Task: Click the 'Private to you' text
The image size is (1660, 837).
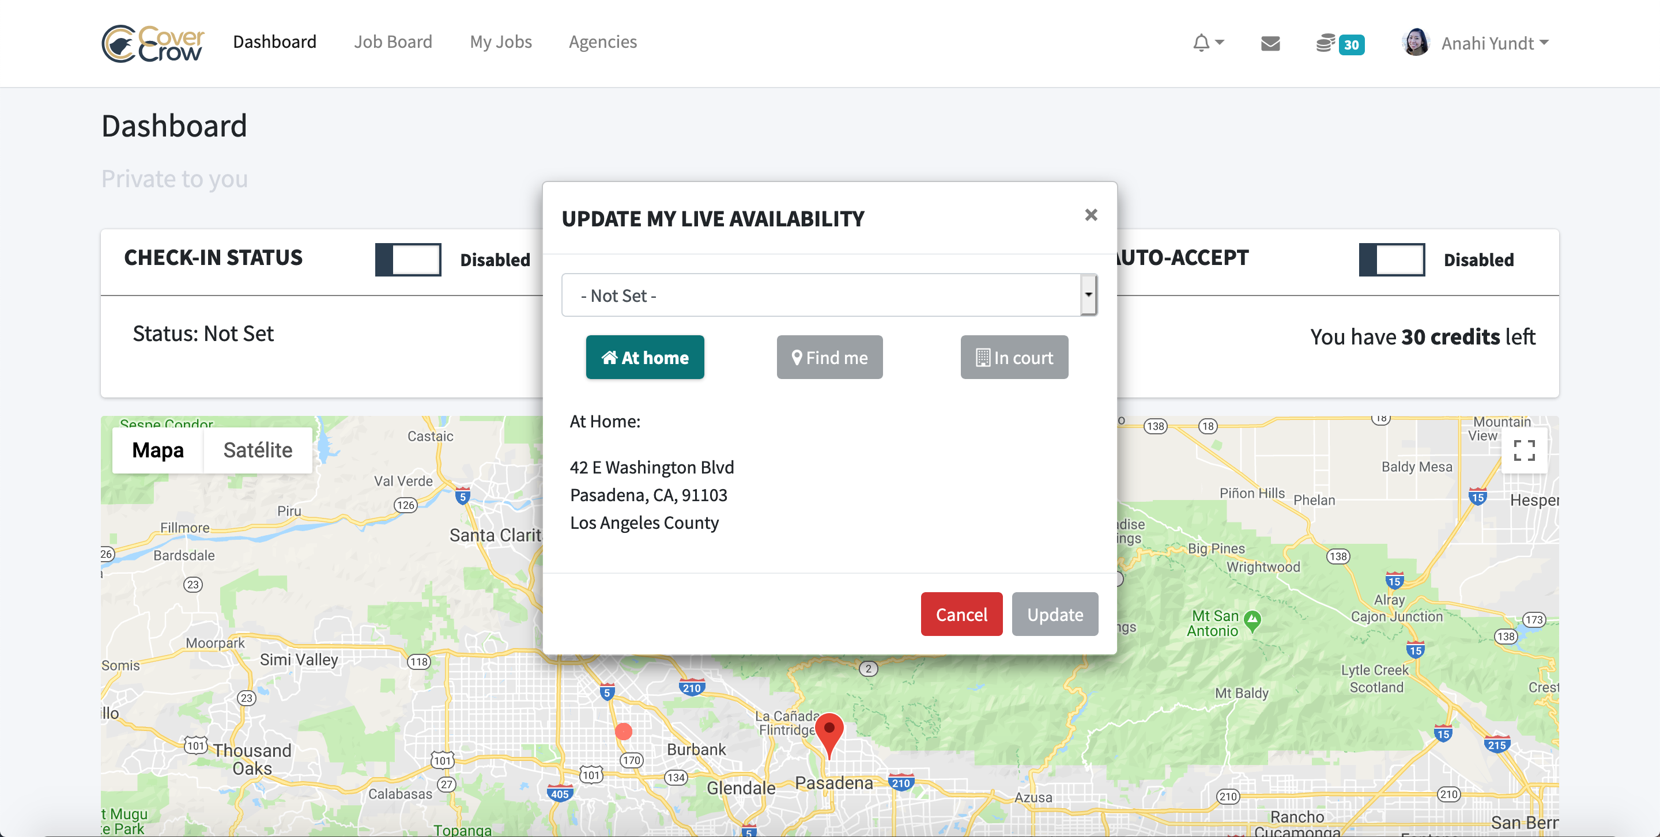Action: click(175, 179)
